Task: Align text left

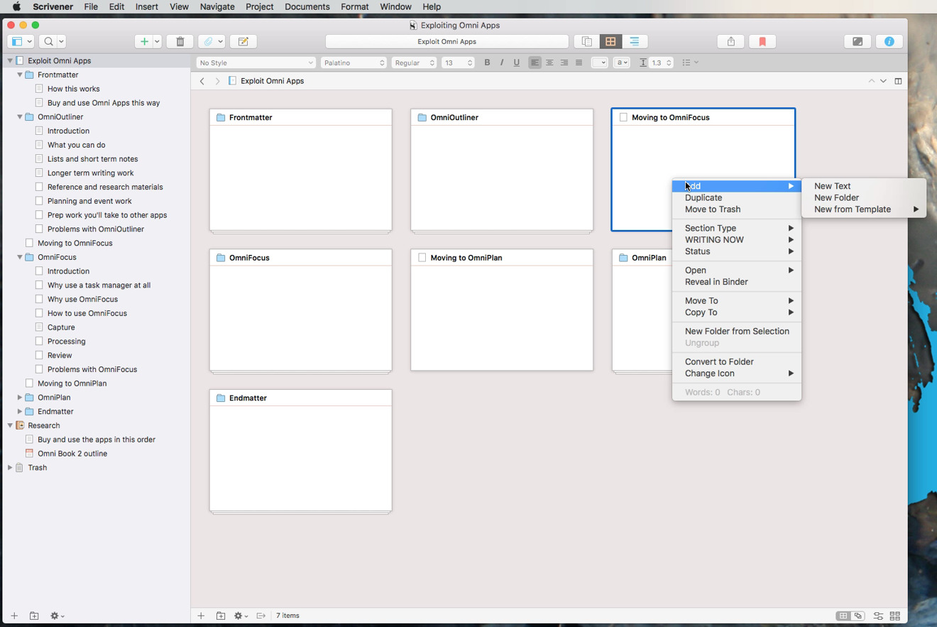Action: point(535,62)
